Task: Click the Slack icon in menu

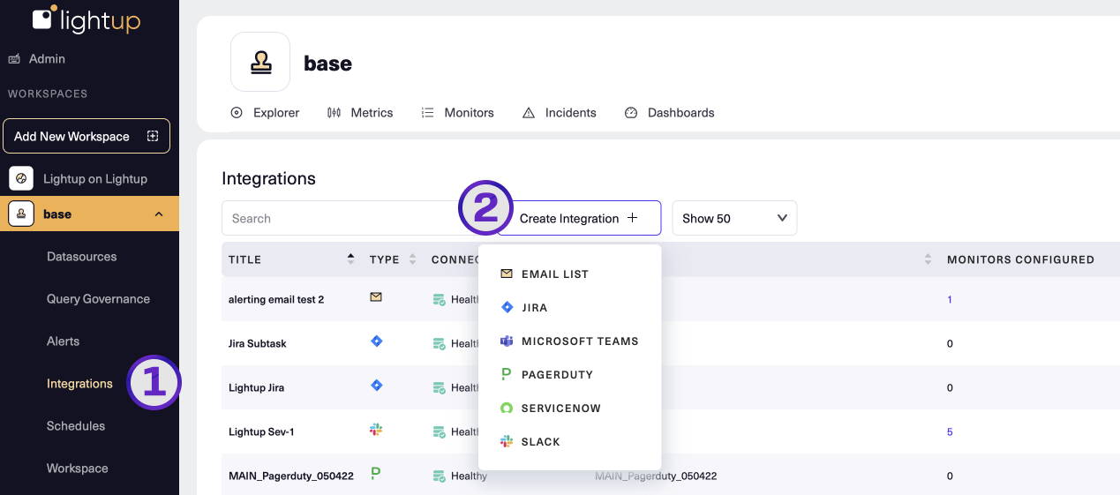Action: click(507, 441)
